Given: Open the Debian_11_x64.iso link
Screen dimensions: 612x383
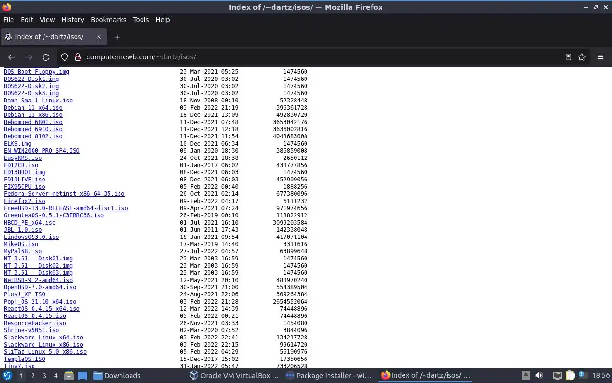Looking at the screenshot, I should (x=33, y=108).
